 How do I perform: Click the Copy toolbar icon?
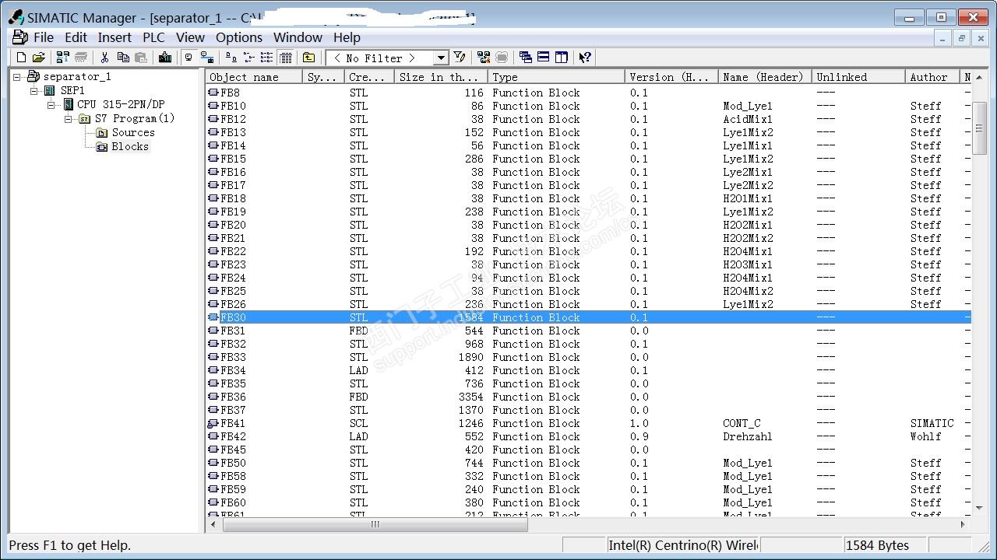123,58
